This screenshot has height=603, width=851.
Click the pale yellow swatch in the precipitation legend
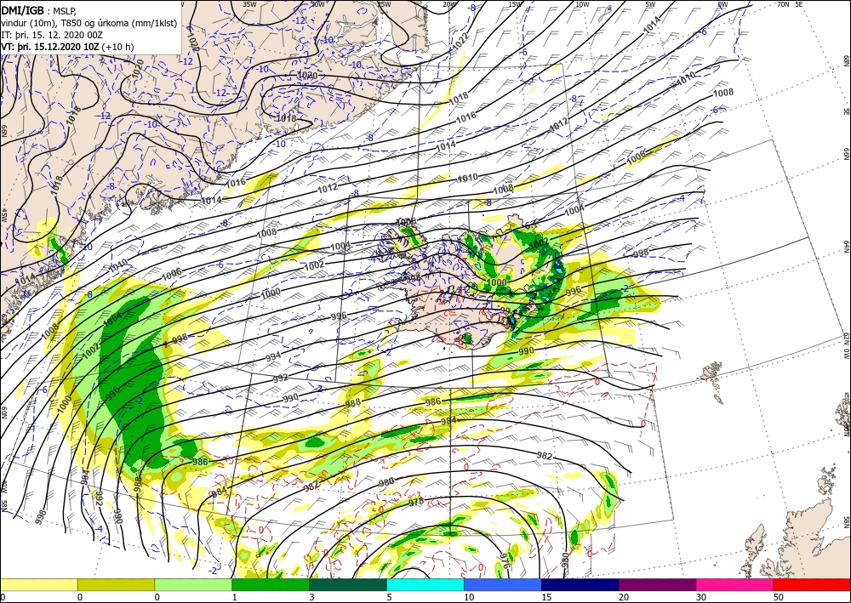coord(38,584)
